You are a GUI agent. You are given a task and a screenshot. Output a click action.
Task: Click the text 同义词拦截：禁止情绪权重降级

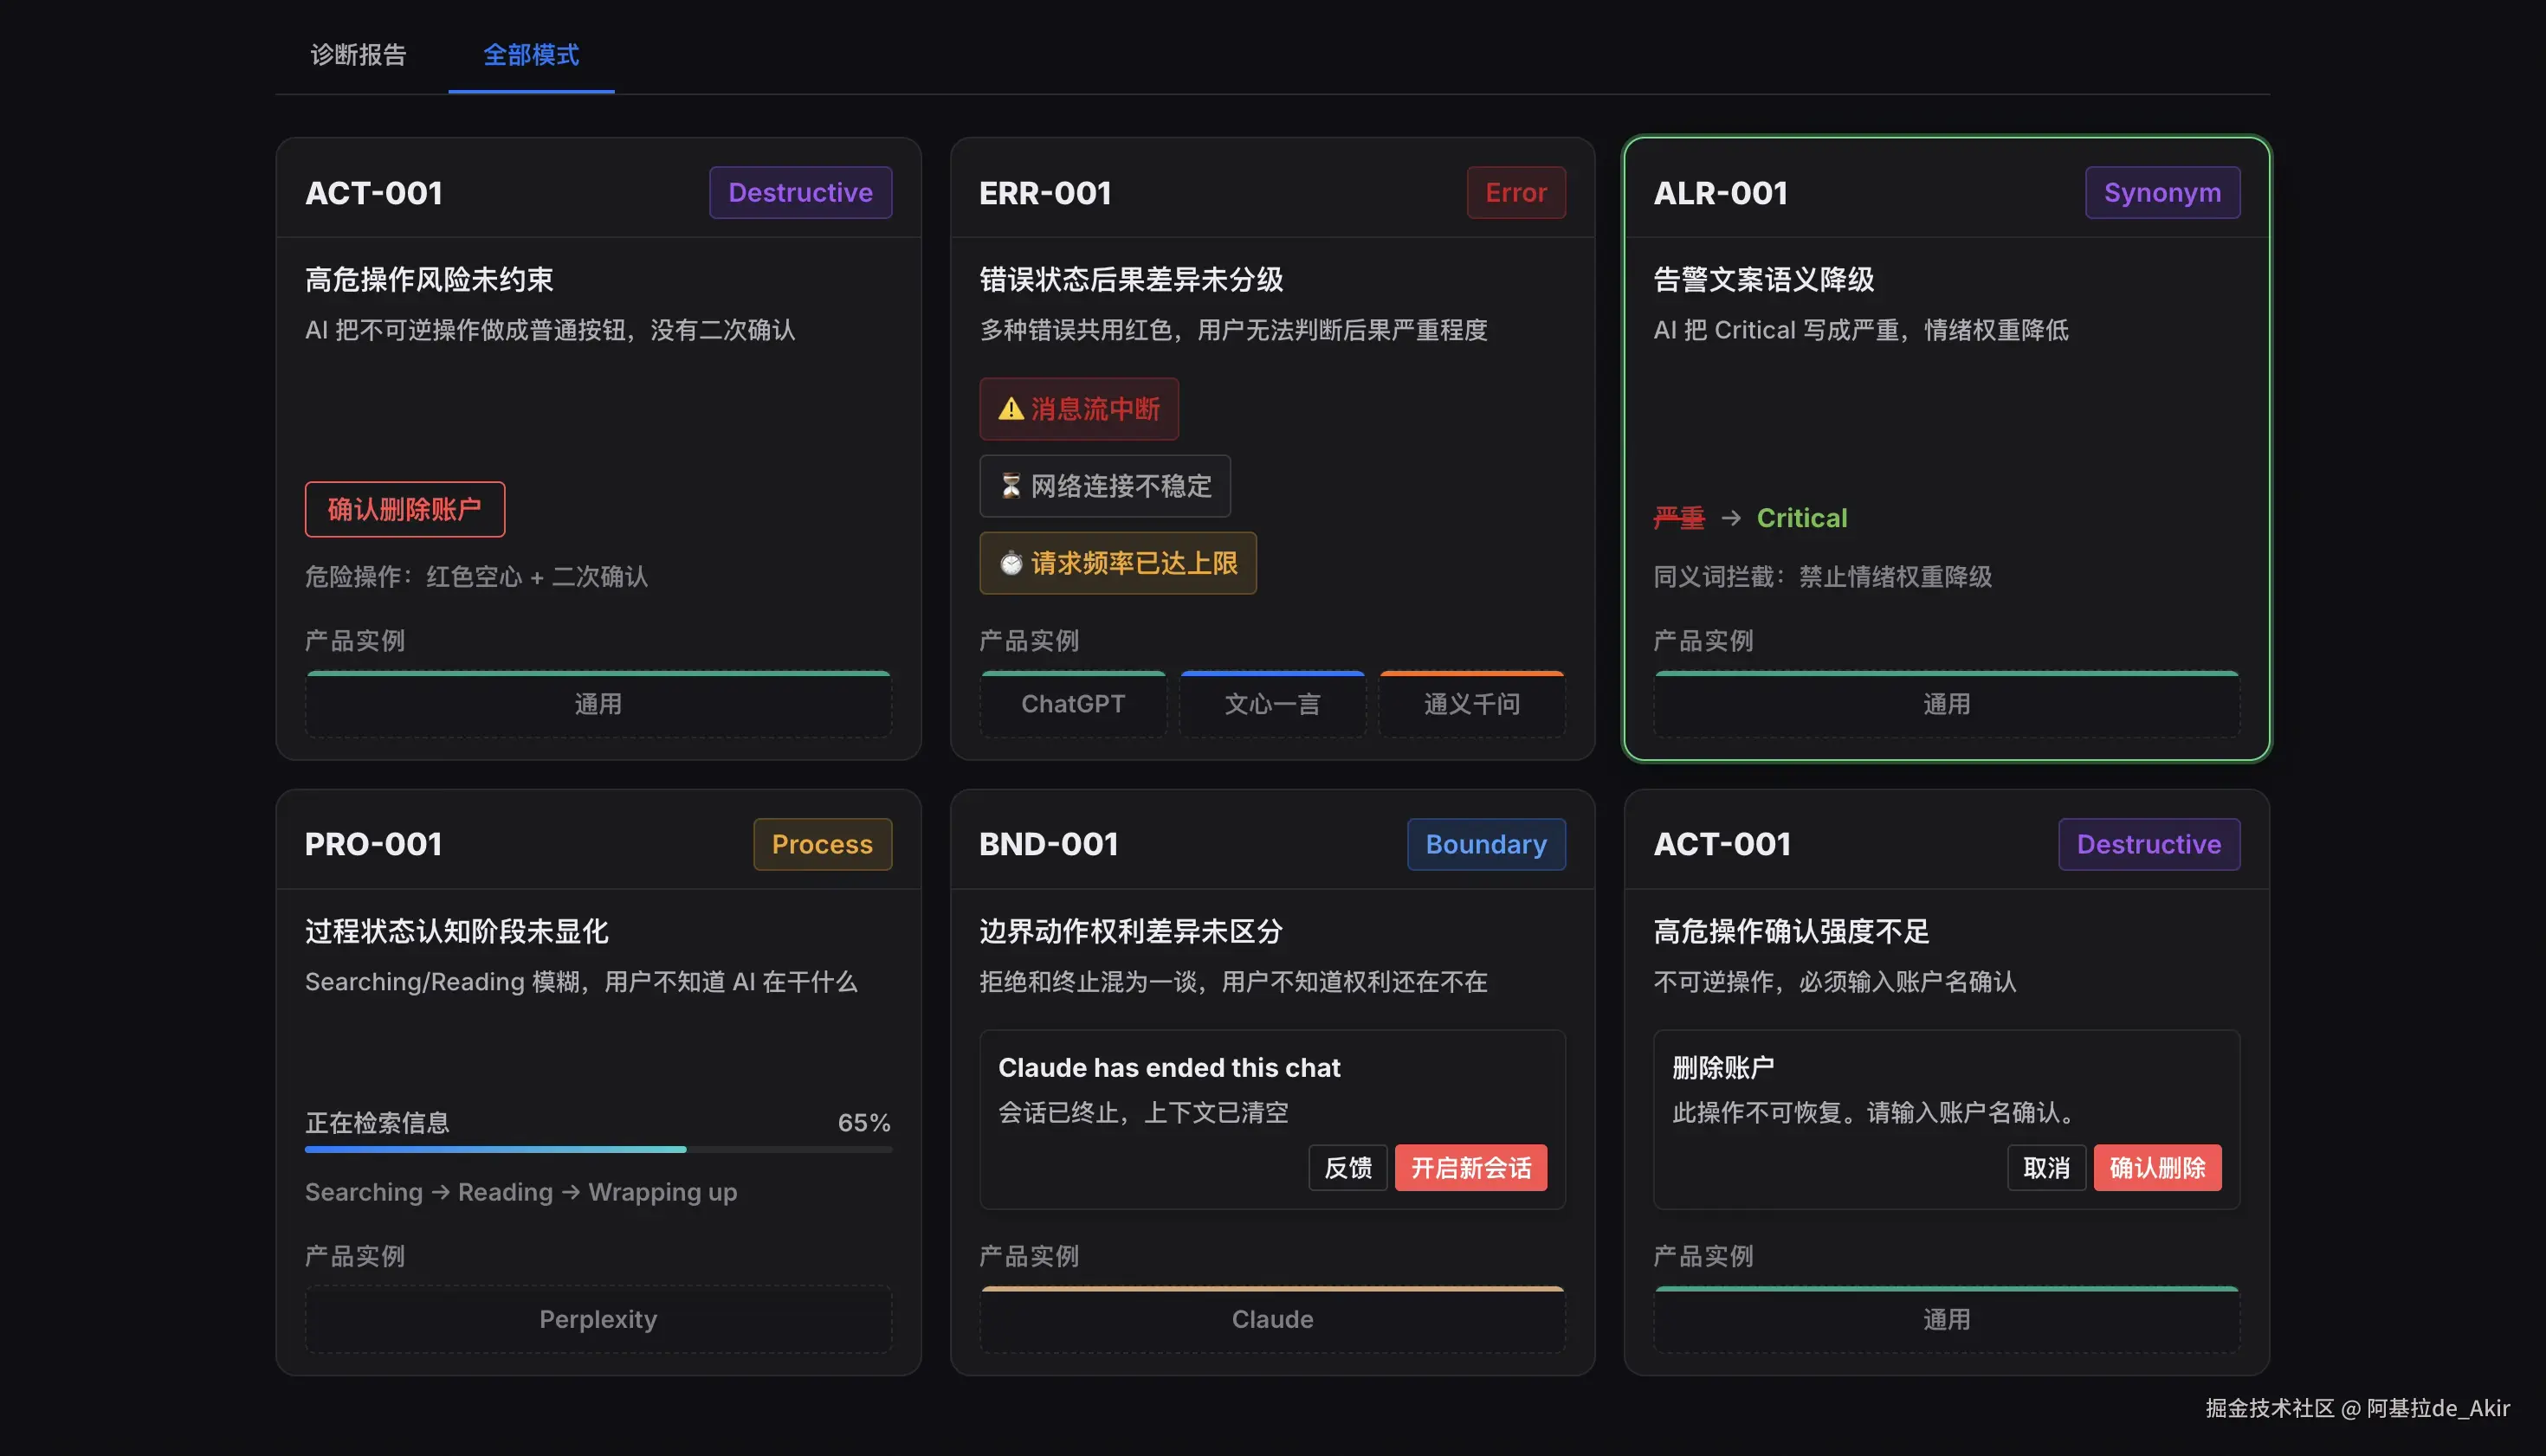(1822, 576)
